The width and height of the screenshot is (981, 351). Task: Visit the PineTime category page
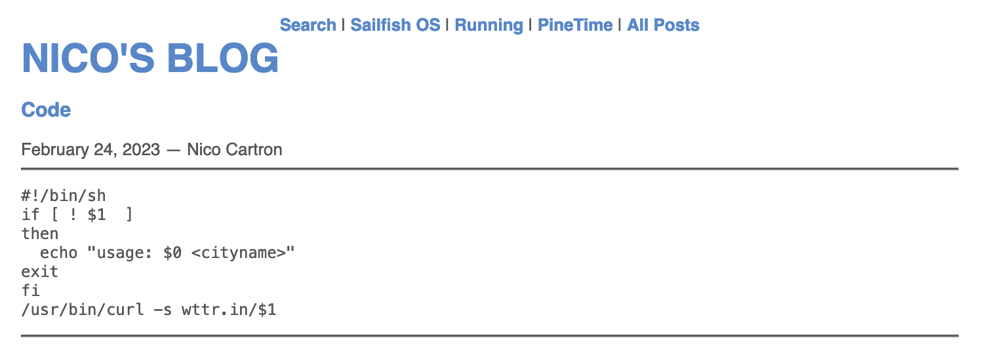click(574, 26)
